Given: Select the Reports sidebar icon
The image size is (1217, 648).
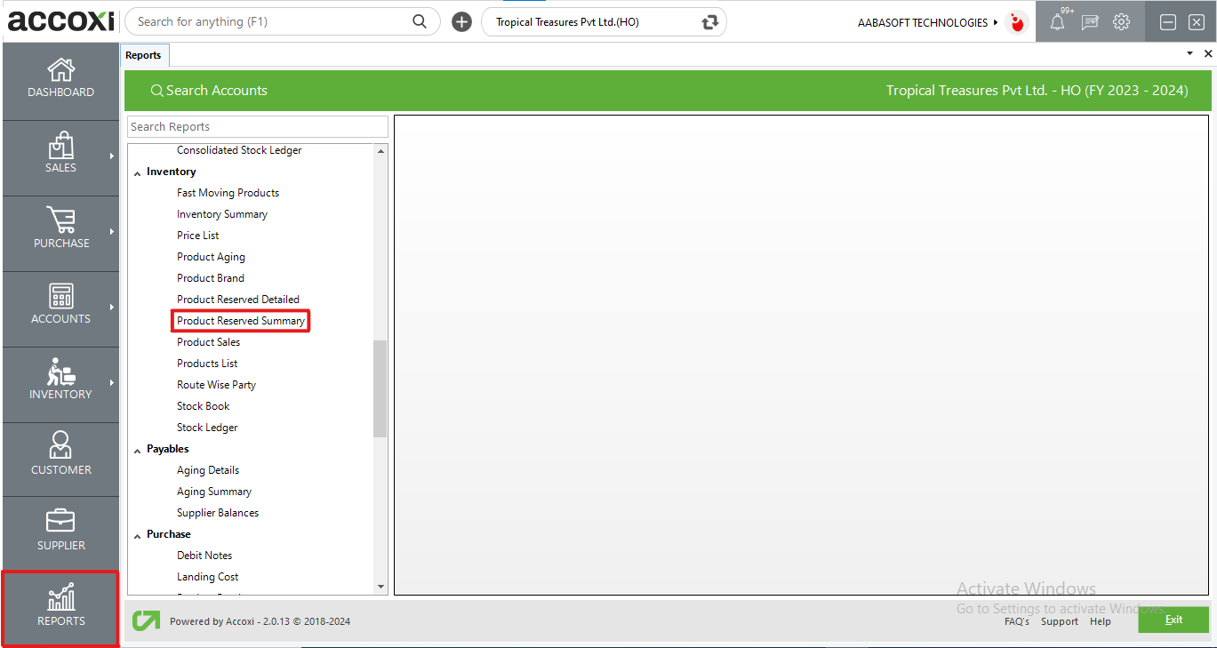Looking at the screenshot, I should (60, 609).
